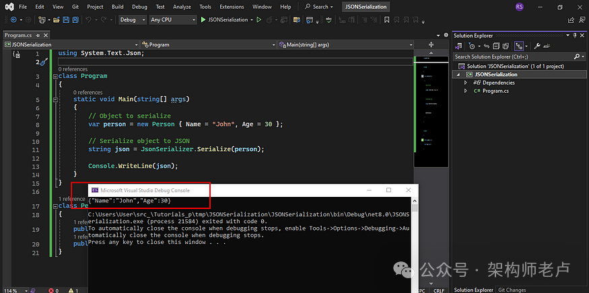
Task: Start Without Debugging using the outlined play icon
Action: pyautogui.click(x=258, y=20)
